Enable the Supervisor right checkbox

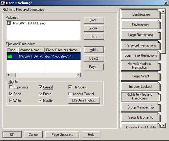tap(11, 87)
